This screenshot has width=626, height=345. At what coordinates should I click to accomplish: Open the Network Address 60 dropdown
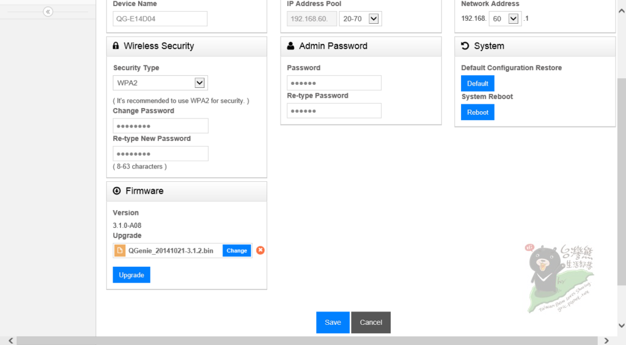click(505, 19)
